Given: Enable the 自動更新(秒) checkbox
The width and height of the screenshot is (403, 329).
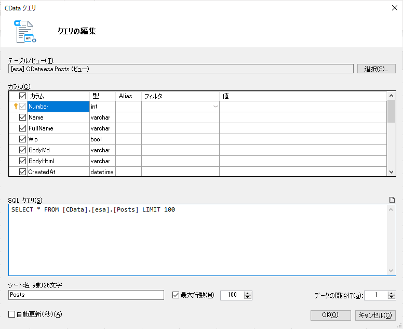Looking at the screenshot, I should tap(11, 314).
